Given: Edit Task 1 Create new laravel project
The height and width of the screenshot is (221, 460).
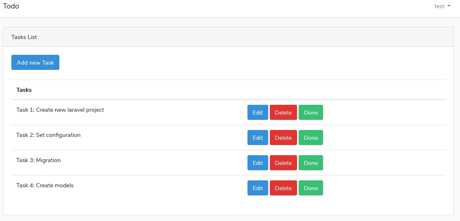Looking at the screenshot, I should point(258,113).
